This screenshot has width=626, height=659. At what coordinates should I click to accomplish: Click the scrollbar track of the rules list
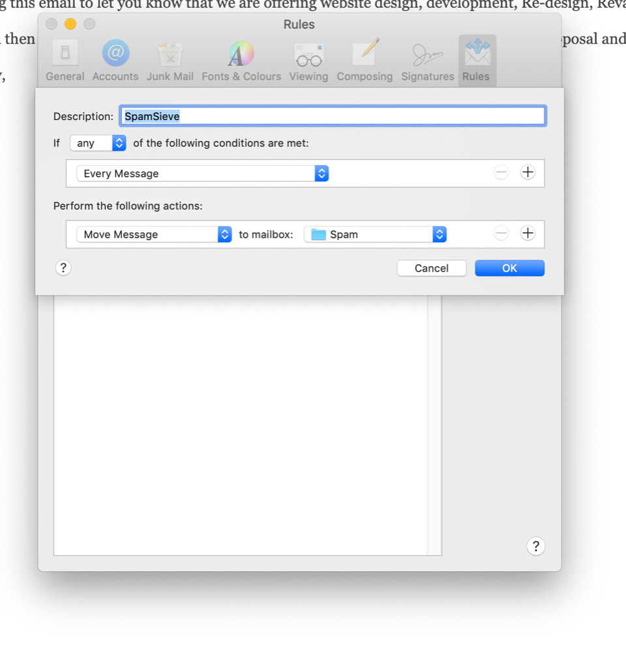(434, 425)
